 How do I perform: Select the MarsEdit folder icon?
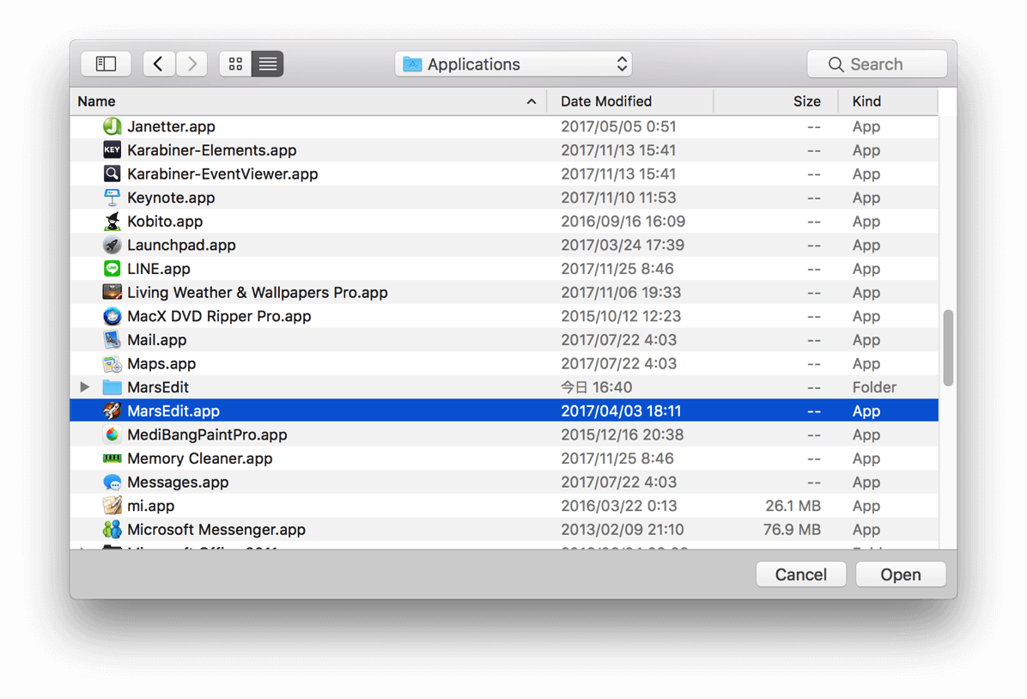point(112,387)
